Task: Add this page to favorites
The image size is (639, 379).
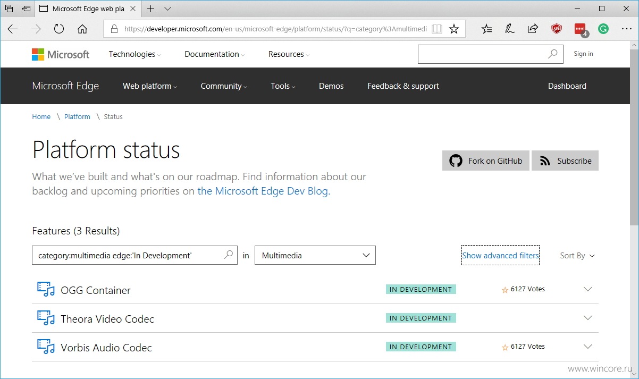Action: click(x=454, y=29)
